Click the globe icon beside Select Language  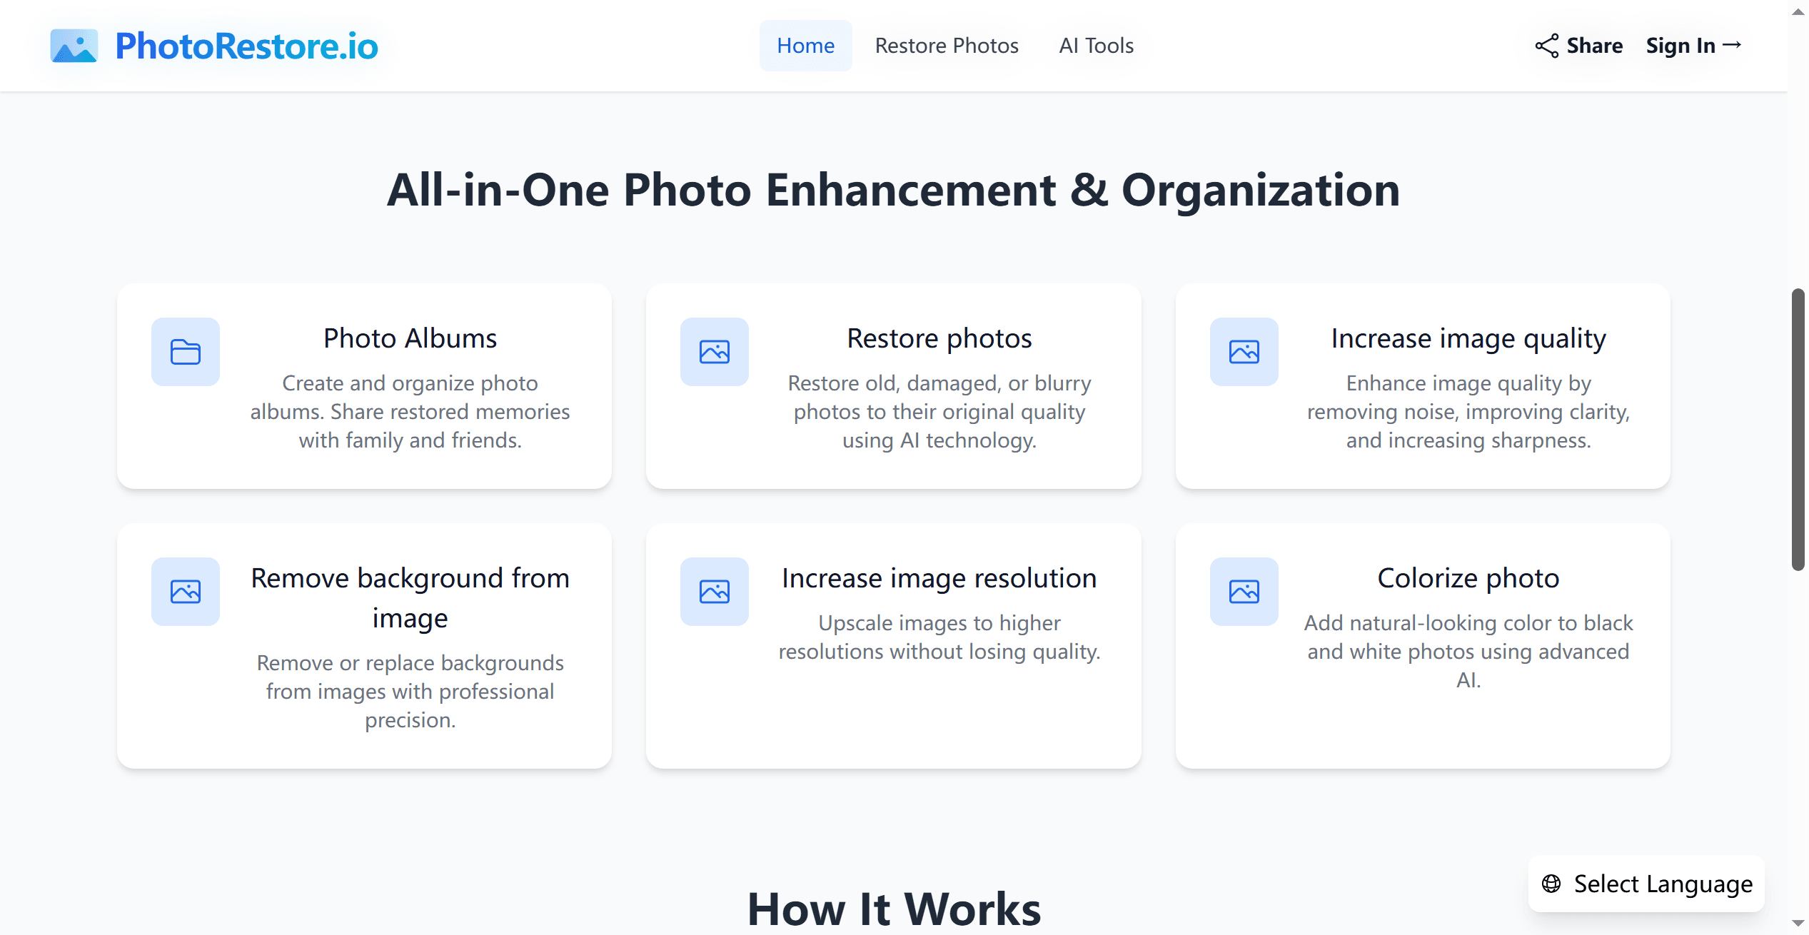click(1551, 884)
